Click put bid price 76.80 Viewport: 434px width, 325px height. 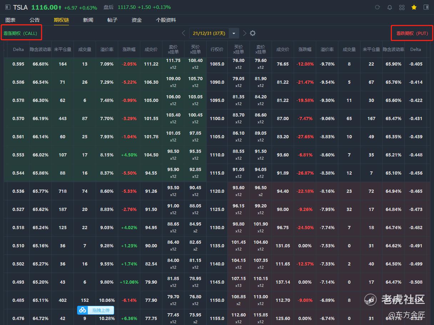pos(238,61)
